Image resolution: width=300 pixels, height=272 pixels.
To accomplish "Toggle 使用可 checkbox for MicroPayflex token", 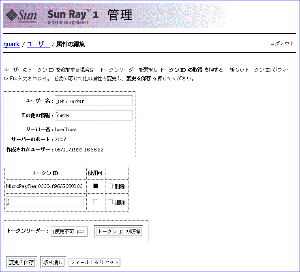I will pos(95,186).
